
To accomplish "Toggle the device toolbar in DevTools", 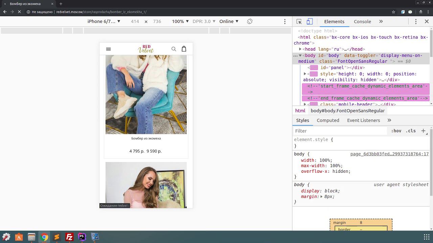I will coord(309,21).
